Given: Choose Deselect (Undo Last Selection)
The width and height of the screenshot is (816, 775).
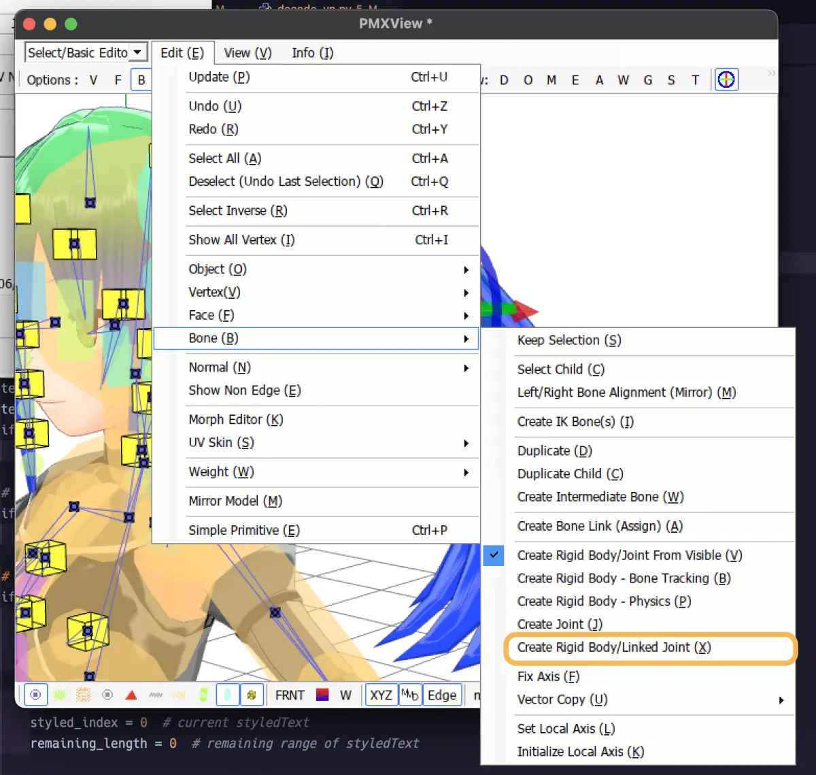Looking at the screenshot, I should coord(316,182).
